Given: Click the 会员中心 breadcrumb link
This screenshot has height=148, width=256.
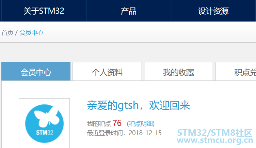Looking at the screenshot, I should point(31,33).
